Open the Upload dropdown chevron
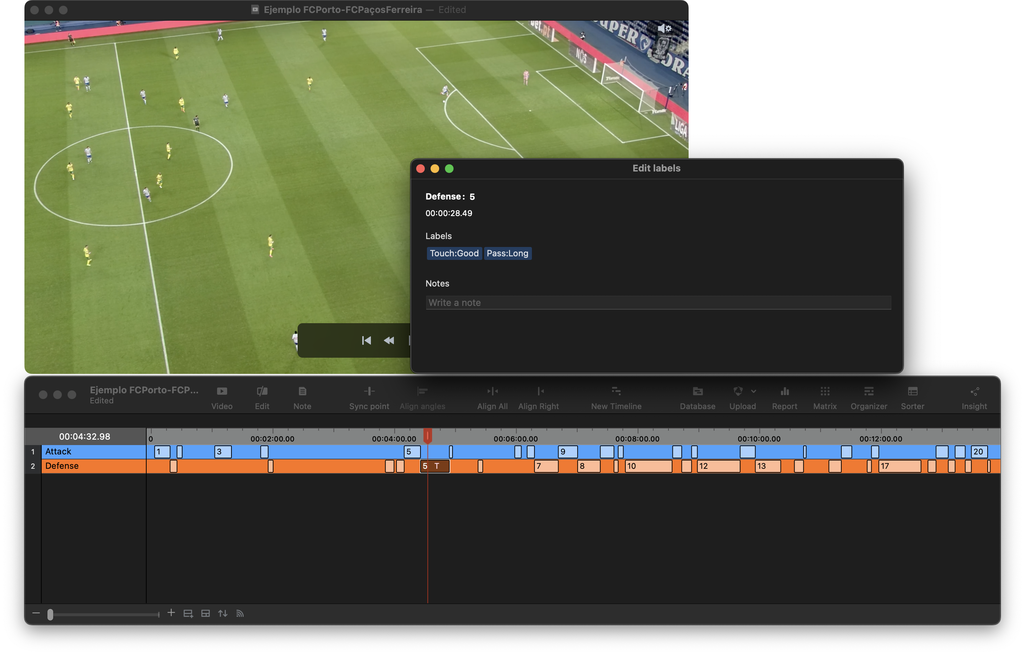The image size is (1025, 655). point(754,391)
